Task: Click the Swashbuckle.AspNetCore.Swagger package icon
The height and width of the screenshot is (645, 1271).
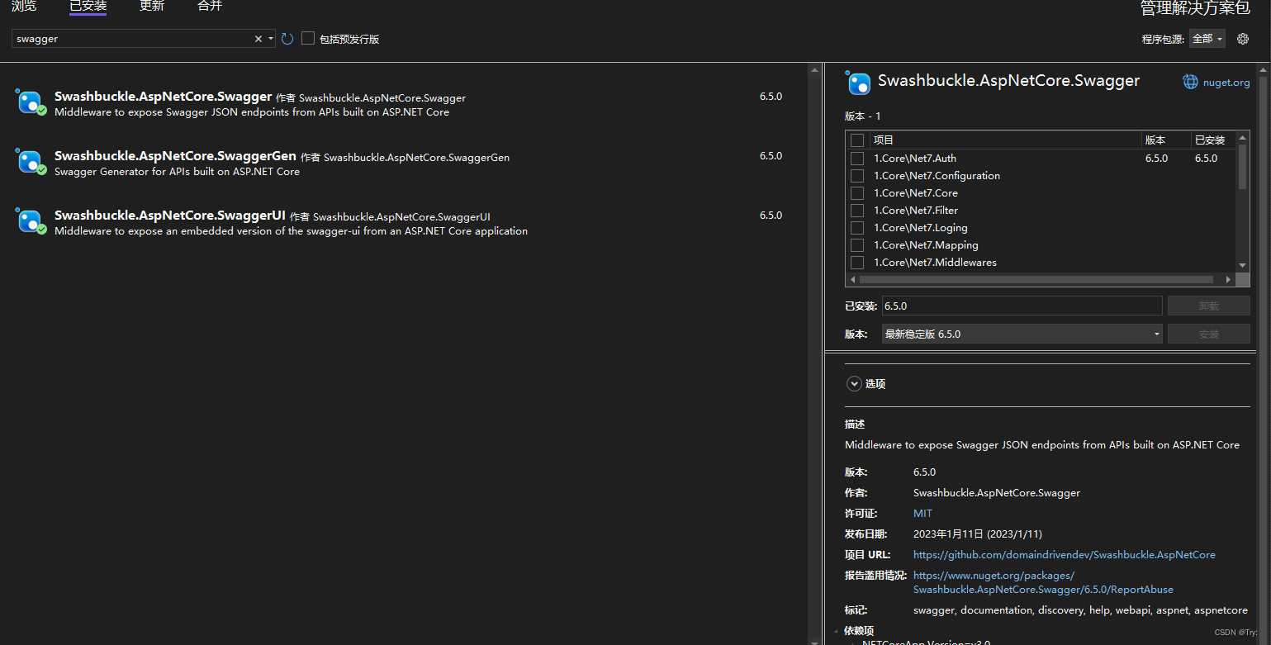Action: 30,102
